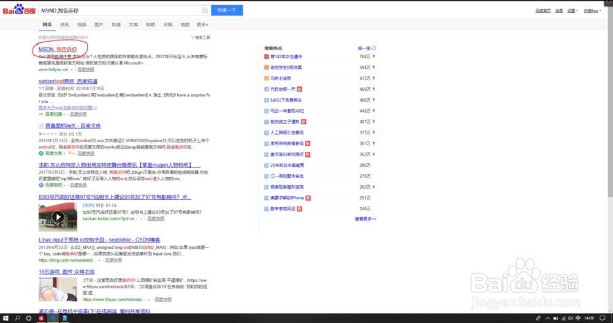Screen dimensions: 613x323
Task: Switch to the 贴吧 tab
Action: [x=151, y=25]
